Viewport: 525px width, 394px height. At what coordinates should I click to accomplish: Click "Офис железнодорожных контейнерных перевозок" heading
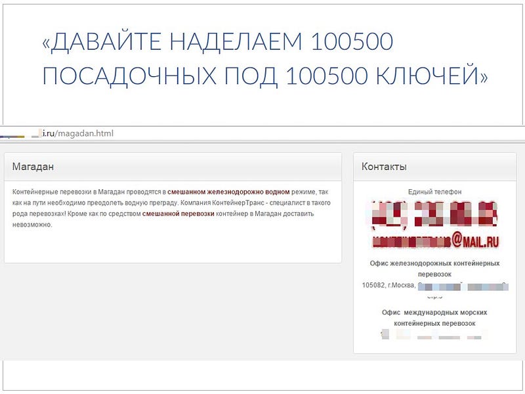click(x=434, y=269)
